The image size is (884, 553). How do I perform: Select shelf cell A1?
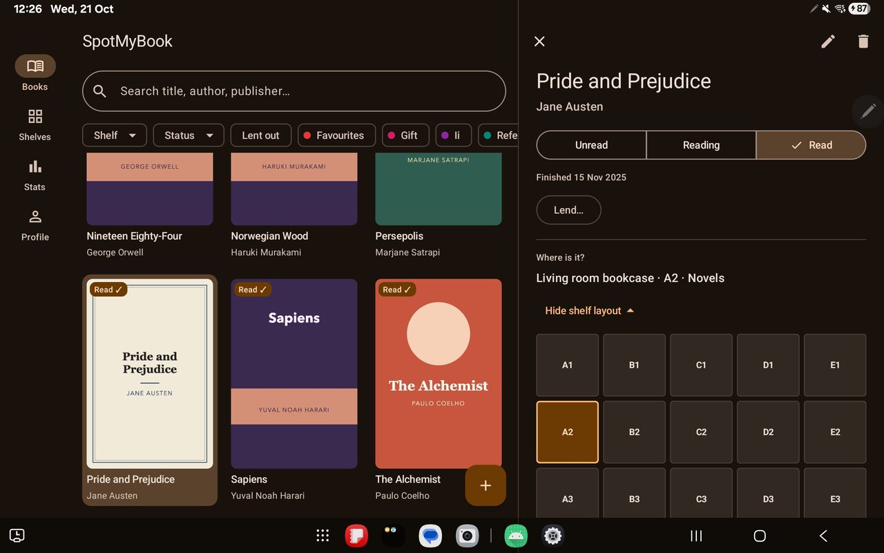point(567,365)
